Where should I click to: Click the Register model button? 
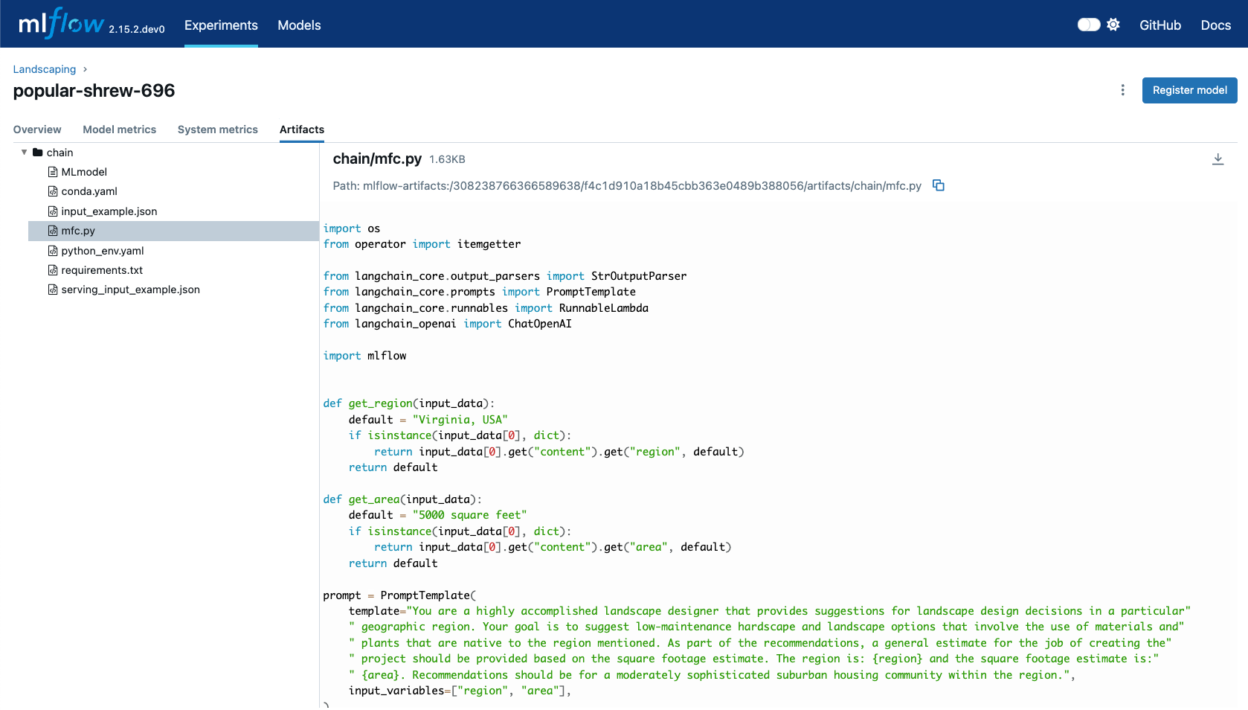tap(1189, 90)
